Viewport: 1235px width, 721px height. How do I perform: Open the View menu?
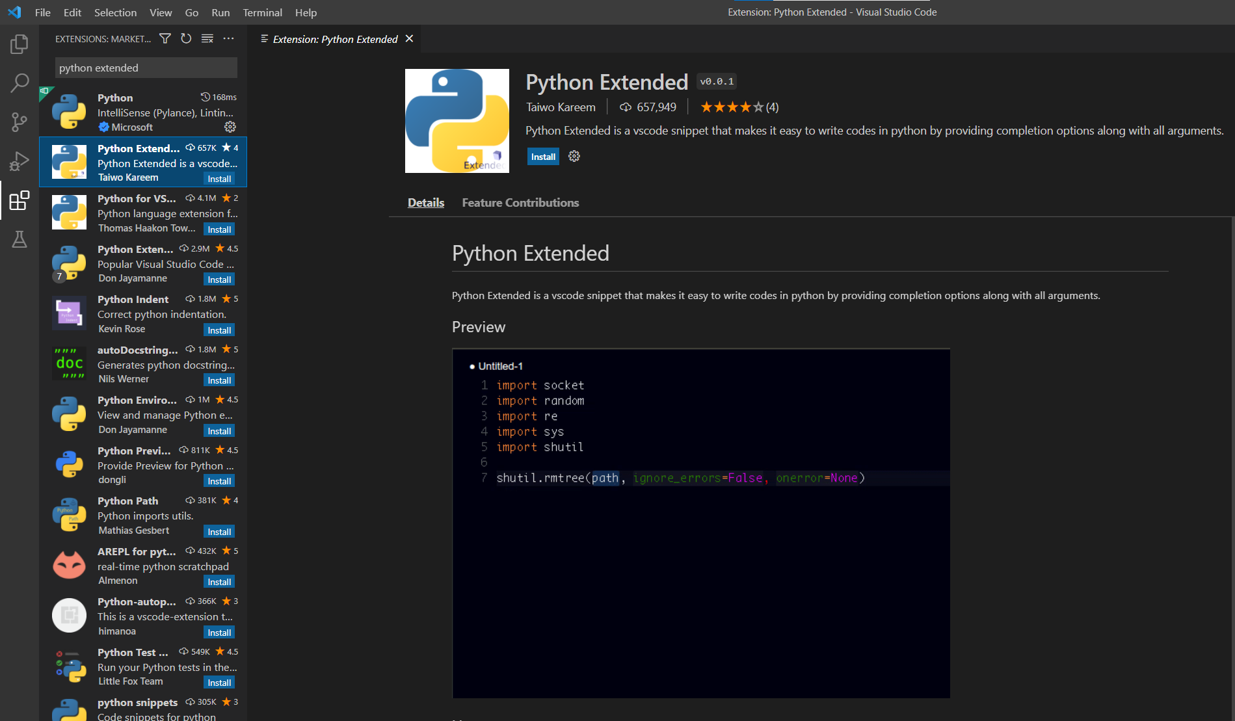pyautogui.click(x=161, y=12)
